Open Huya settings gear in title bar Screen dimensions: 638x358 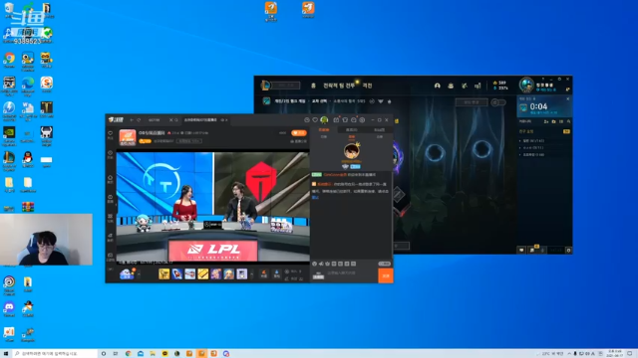pos(362,120)
